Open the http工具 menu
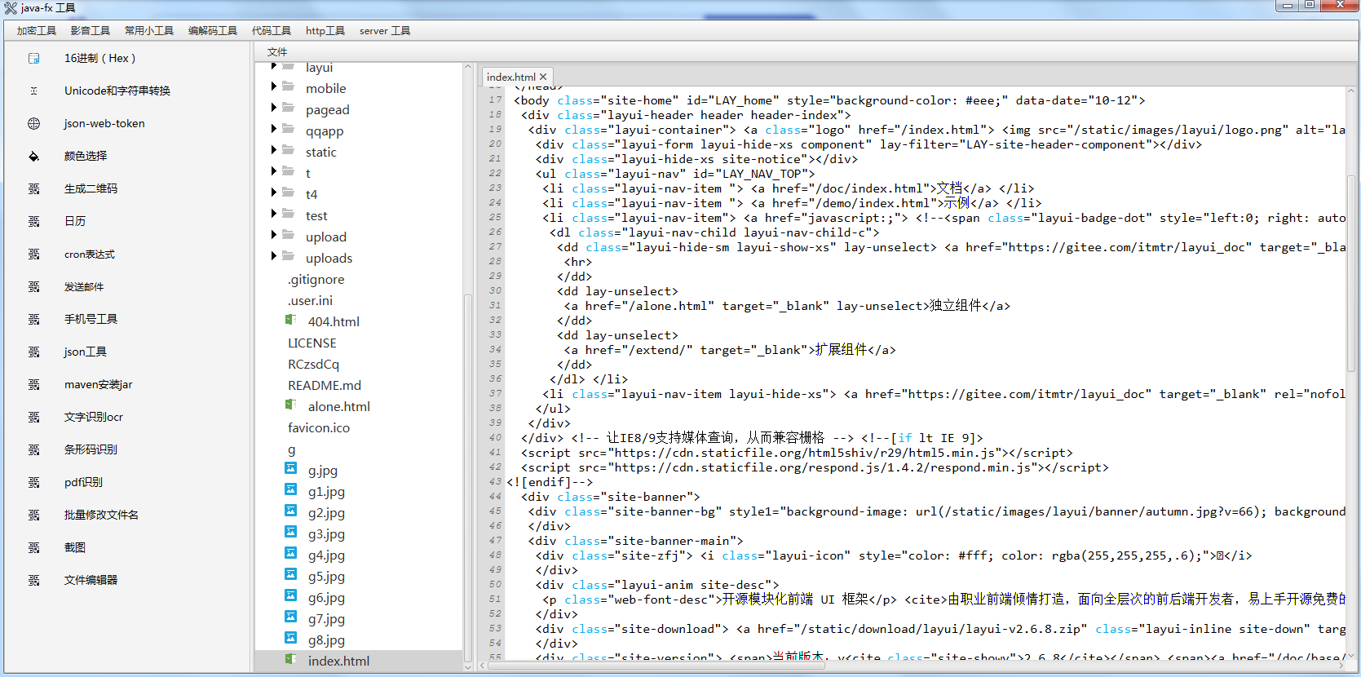This screenshot has height=677, width=1361. 325,31
